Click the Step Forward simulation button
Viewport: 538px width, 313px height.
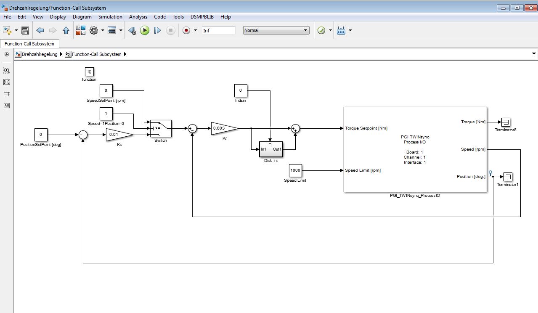pos(157,30)
